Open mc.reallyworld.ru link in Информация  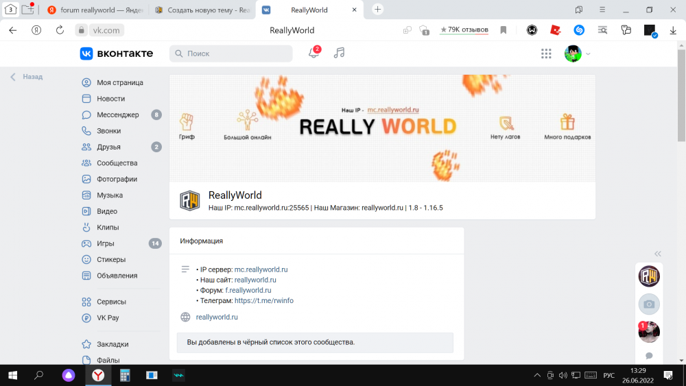coord(261,269)
